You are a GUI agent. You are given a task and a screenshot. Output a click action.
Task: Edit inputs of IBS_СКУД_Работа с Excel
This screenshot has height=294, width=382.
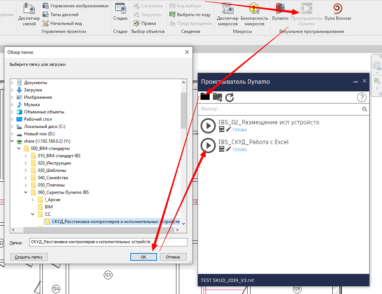(x=221, y=149)
